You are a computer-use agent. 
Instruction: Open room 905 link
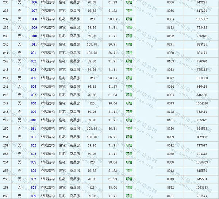point(34,78)
